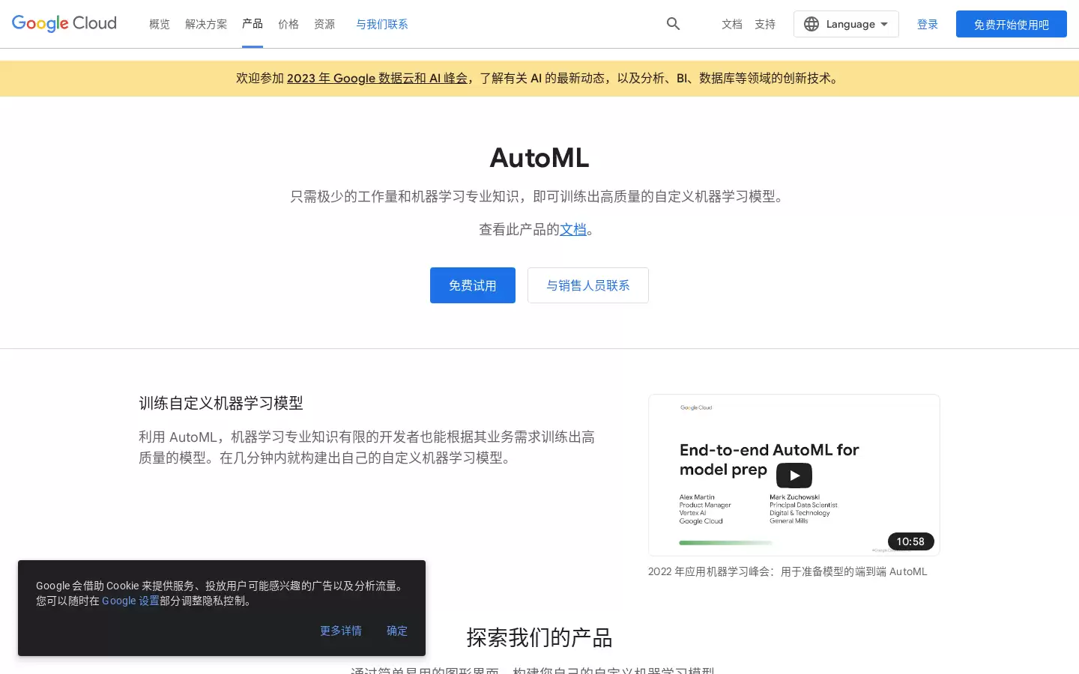Play the End-to-end AutoML video
Viewport: 1079px width, 674px height.
[794, 475]
